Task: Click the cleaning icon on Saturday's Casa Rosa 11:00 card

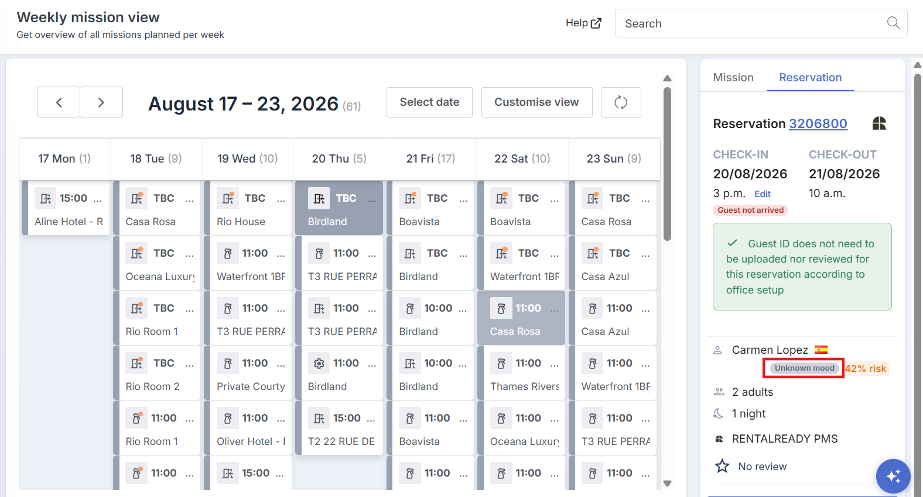Action: [501, 308]
